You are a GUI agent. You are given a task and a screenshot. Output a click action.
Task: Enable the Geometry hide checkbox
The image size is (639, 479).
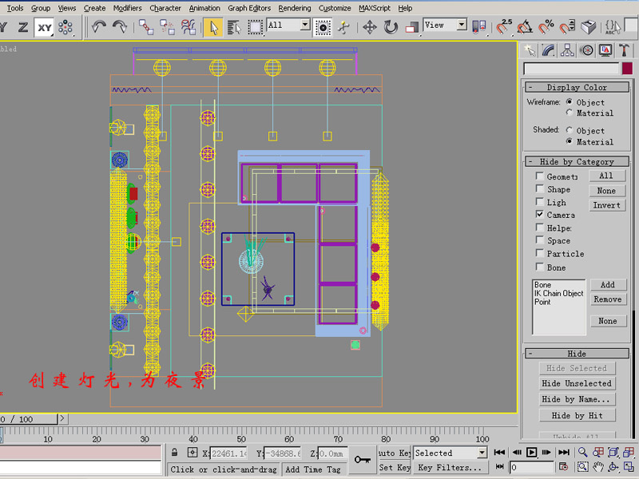pyautogui.click(x=540, y=176)
